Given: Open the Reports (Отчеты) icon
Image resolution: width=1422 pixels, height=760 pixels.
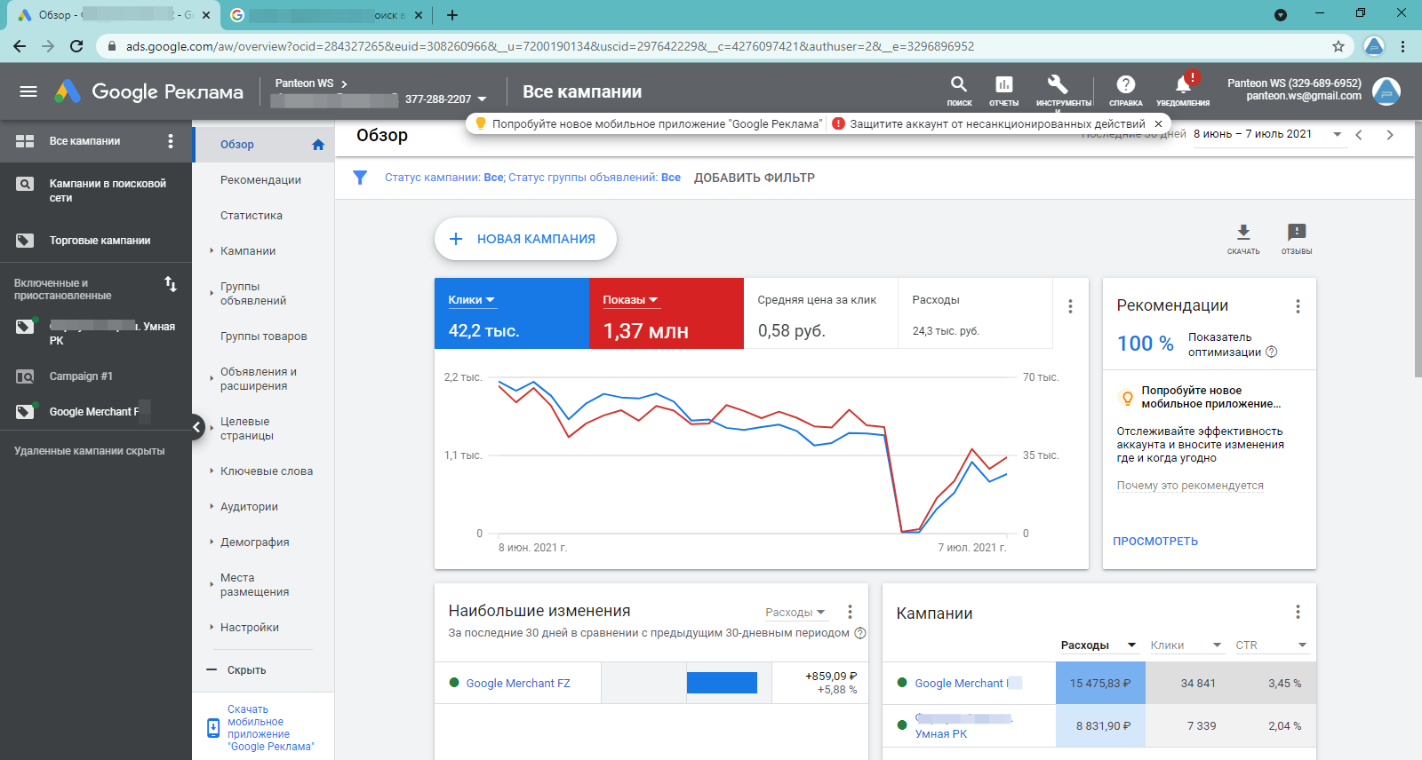Looking at the screenshot, I should point(1003,85).
